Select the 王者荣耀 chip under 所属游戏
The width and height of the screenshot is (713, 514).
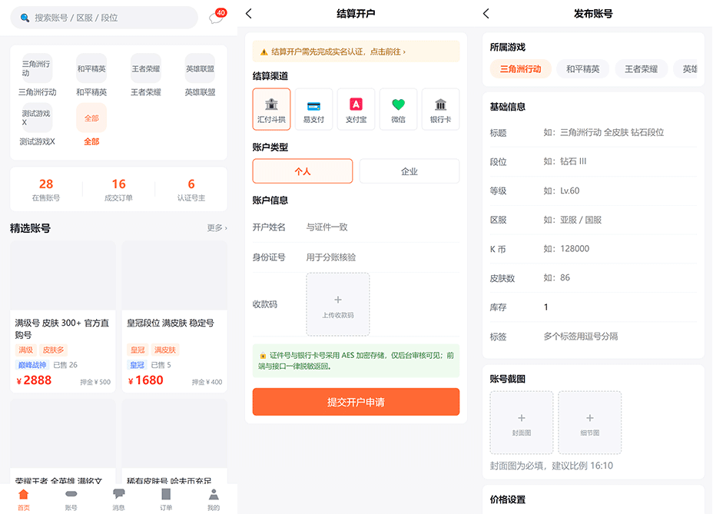pyautogui.click(x=641, y=69)
